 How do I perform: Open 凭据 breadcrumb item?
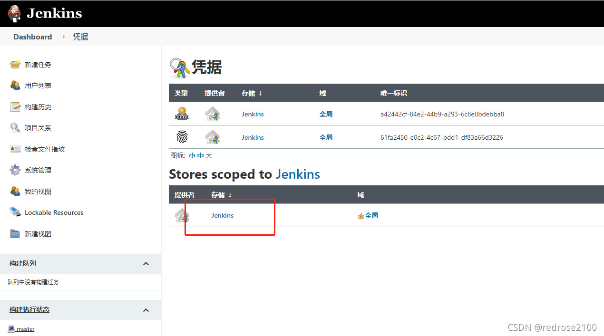pos(80,37)
